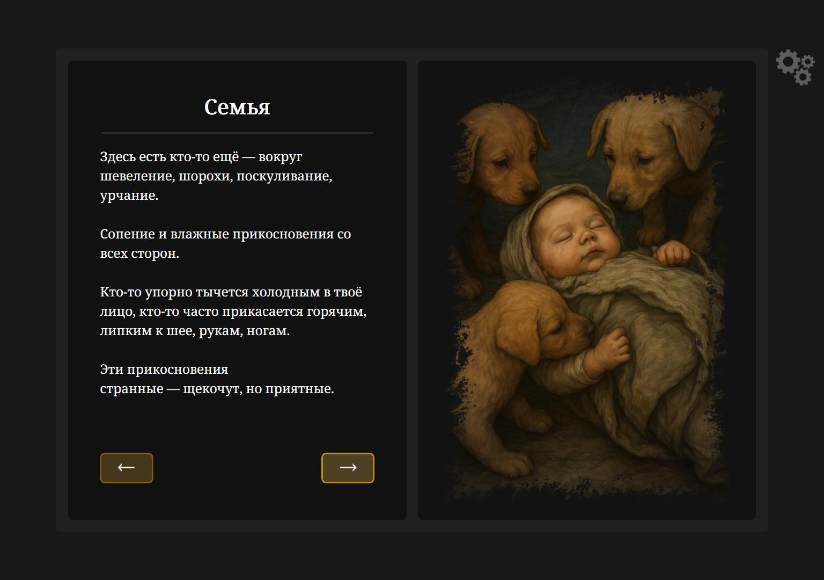Select the paragraph "Сопение и влажные прикосновения"
Screen dimensions: 824x580
point(225,244)
